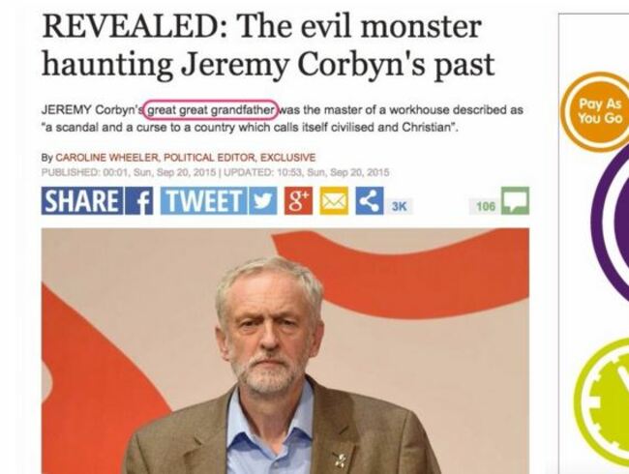Click the yellow email envelope icon

pyautogui.click(x=334, y=201)
